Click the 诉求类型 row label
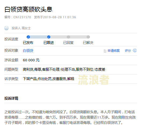Viewport: 142px width, 128px height. click(11, 79)
